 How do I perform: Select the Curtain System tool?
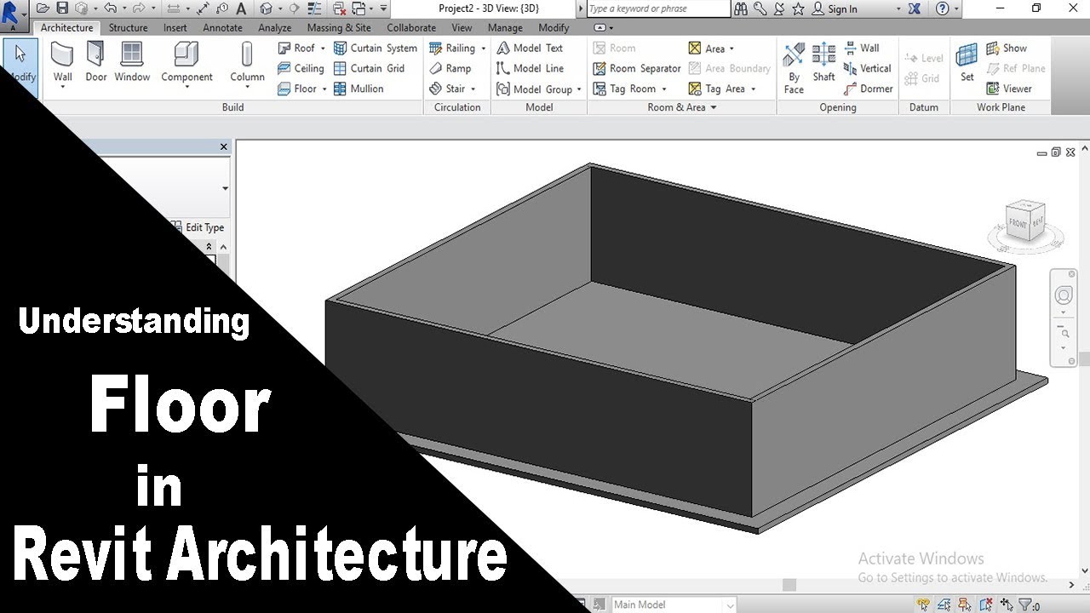tap(376, 49)
